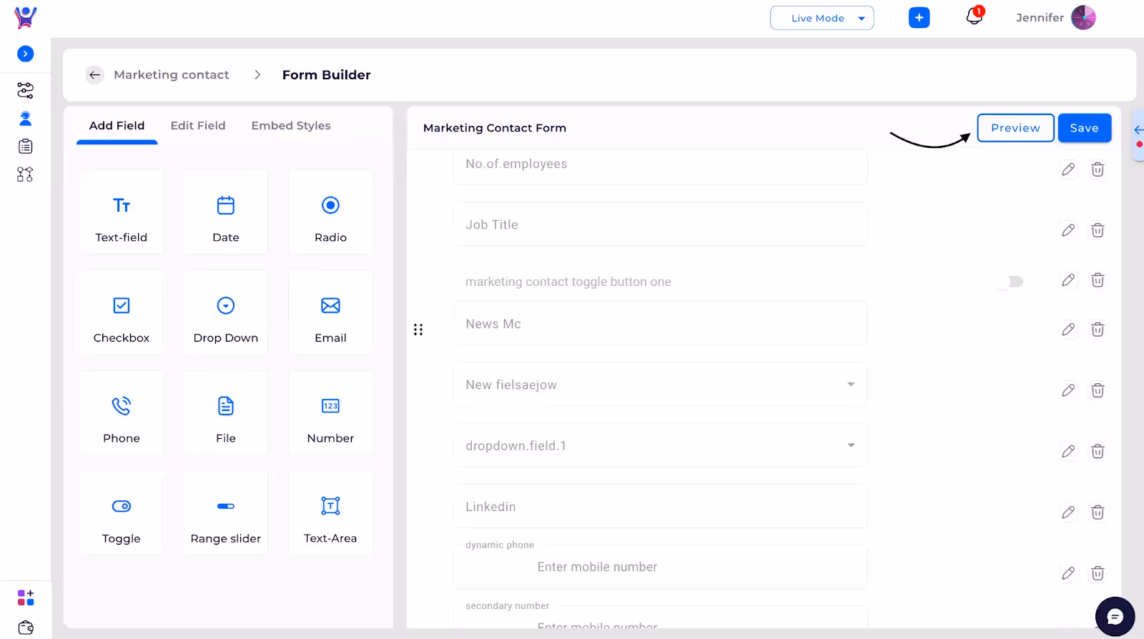Expand the dropdown.field.1 dropdown
Viewport: 1144px width, 639px height.
[x=851, y=445]
